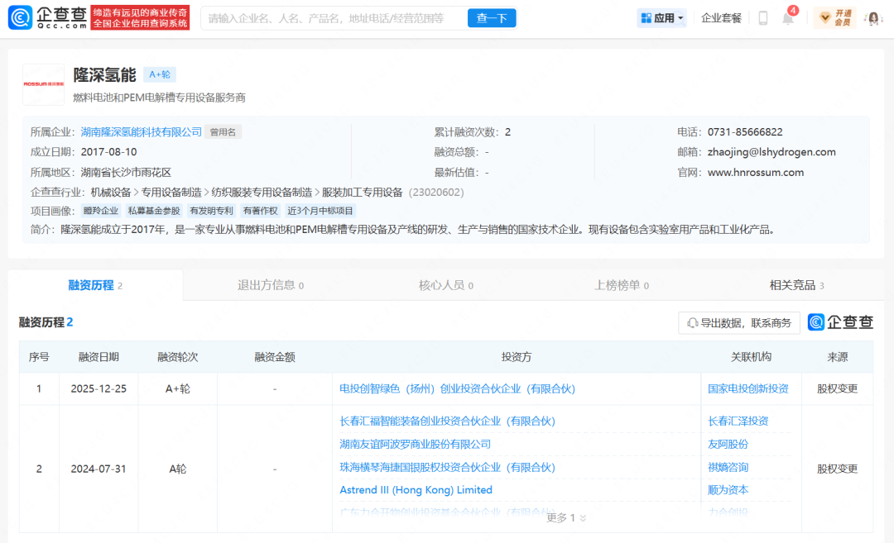The image size is (894, 543).
Task: Switch to the 核心人员 tab
Action: [442, 284]
